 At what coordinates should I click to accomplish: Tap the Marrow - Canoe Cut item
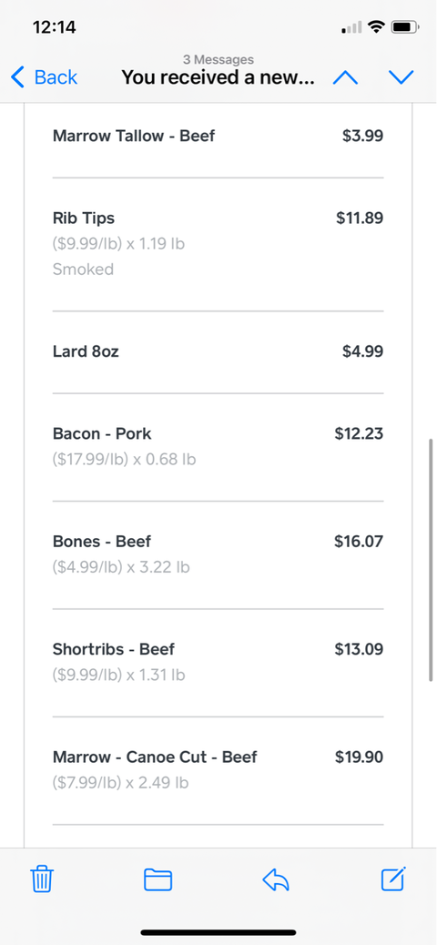click(218, 769)
